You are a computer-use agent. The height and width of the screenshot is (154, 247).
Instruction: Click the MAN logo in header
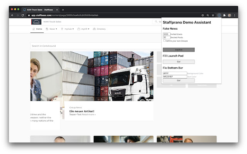click(36, 22)
